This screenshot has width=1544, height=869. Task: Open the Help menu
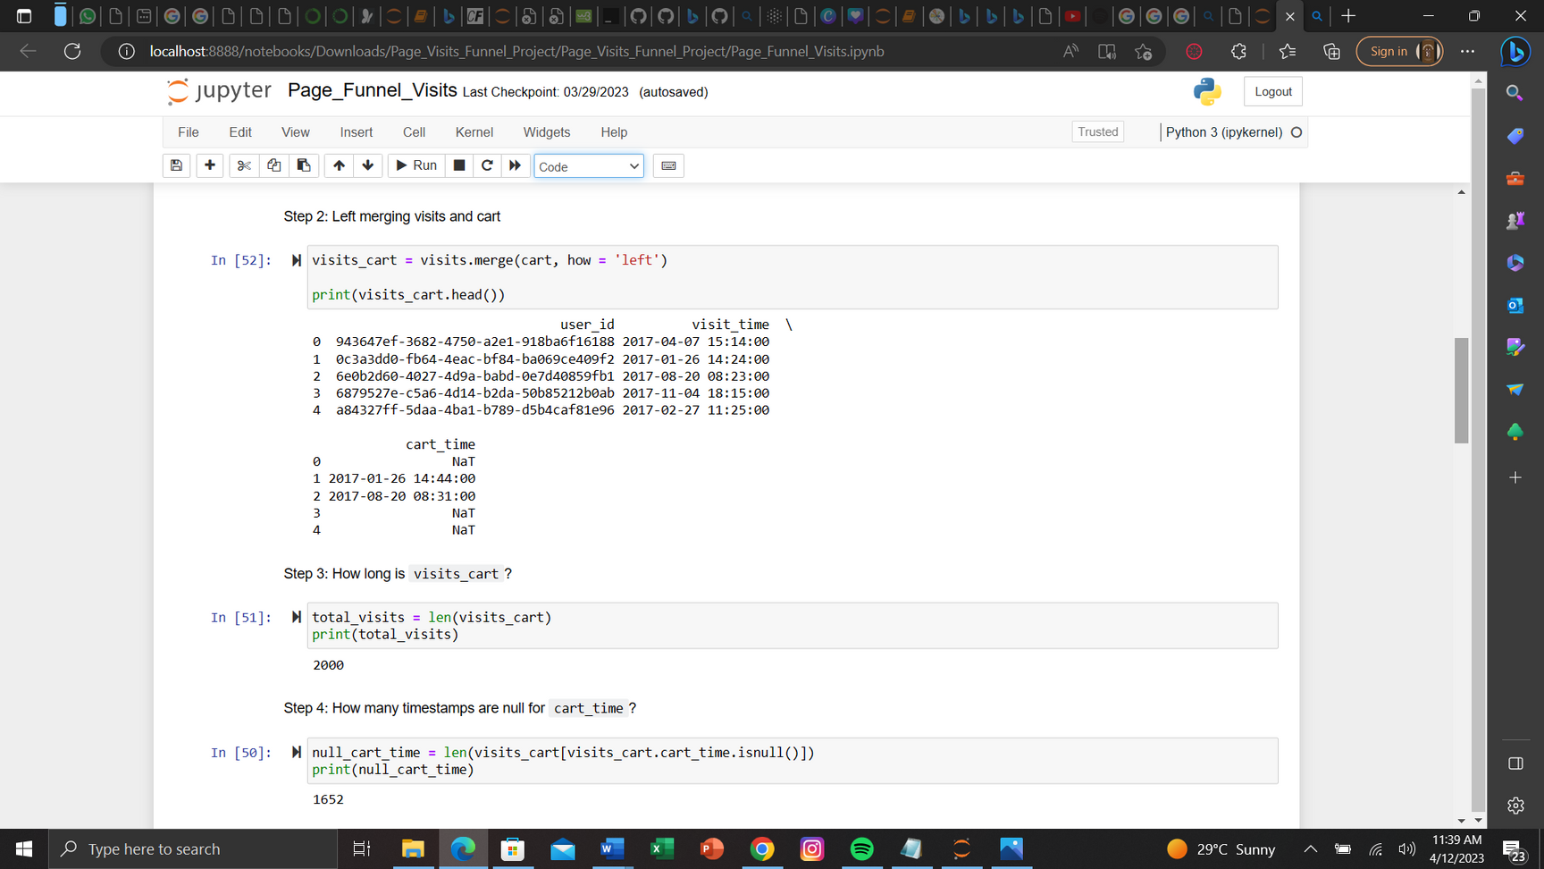pyautogui.click(x=614, y=132)
